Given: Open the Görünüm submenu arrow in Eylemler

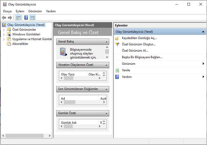Looking at the screenshot, I should coord(203,64).
